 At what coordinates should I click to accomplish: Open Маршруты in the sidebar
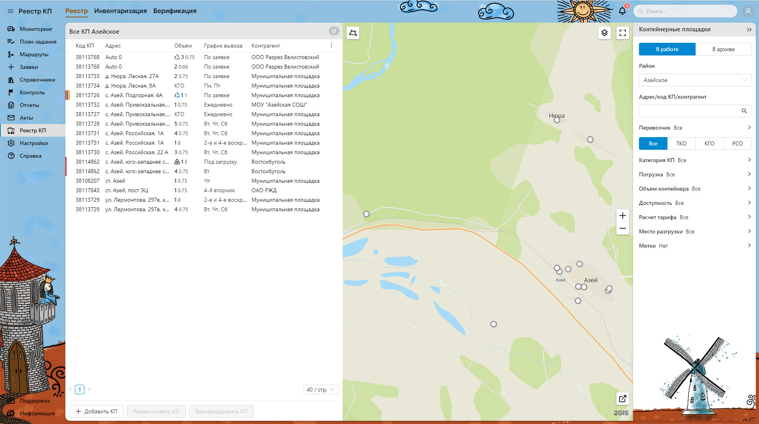(x=34, y=54)
